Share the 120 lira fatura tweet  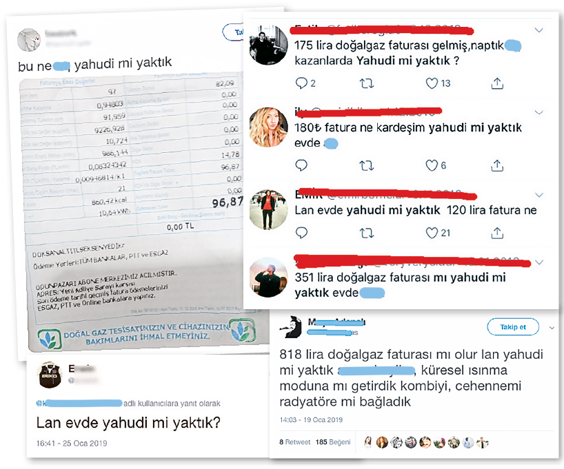(497, 233)
